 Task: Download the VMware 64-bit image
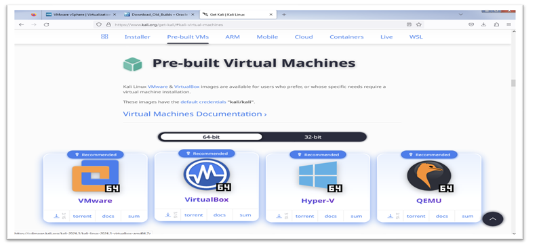56,216
